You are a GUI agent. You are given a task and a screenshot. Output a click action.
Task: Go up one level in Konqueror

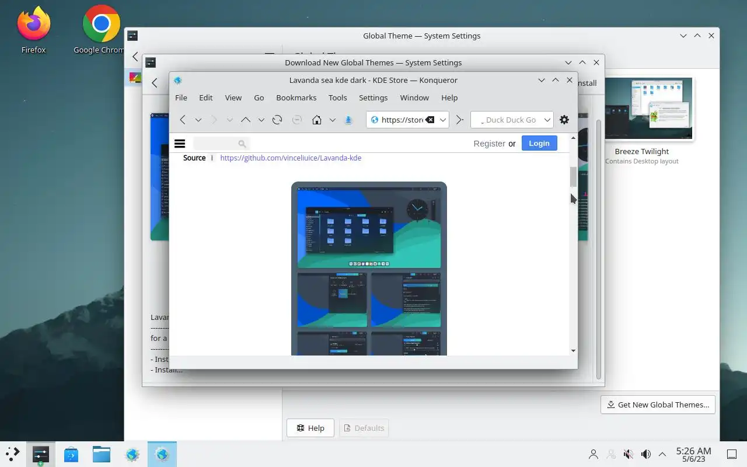(246, 120)
